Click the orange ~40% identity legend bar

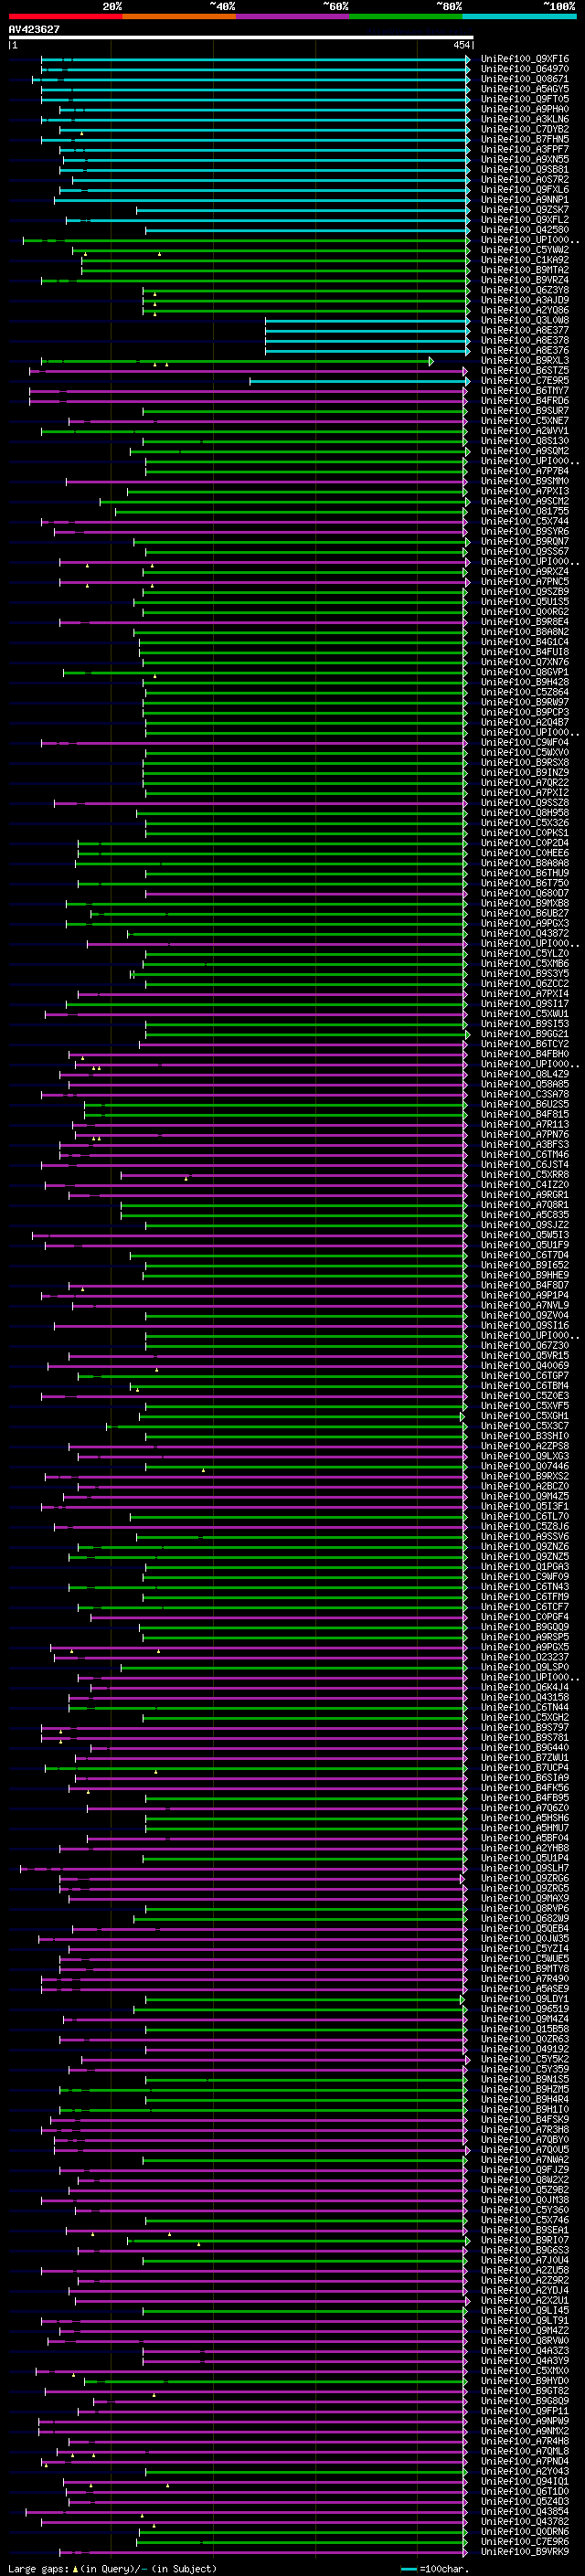click(179, 16)
